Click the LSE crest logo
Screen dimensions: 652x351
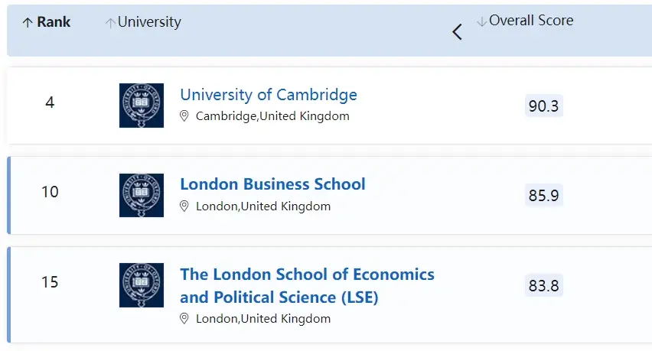tap(142, 285)
